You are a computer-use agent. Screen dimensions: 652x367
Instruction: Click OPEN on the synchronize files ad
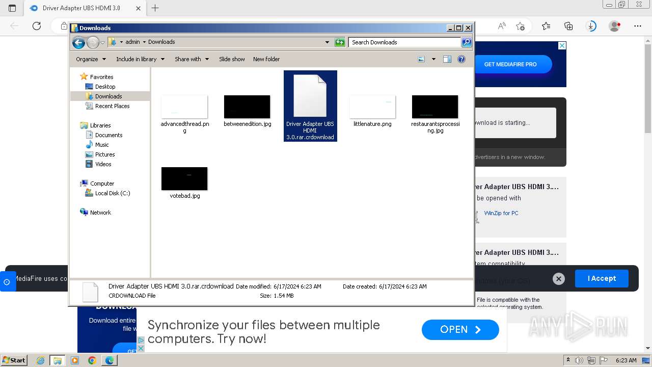pyautogui.click(x=460, y=330)
